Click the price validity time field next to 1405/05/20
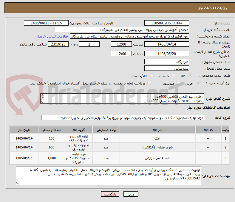This screenshot has height=202, width=235. point(121,54)
